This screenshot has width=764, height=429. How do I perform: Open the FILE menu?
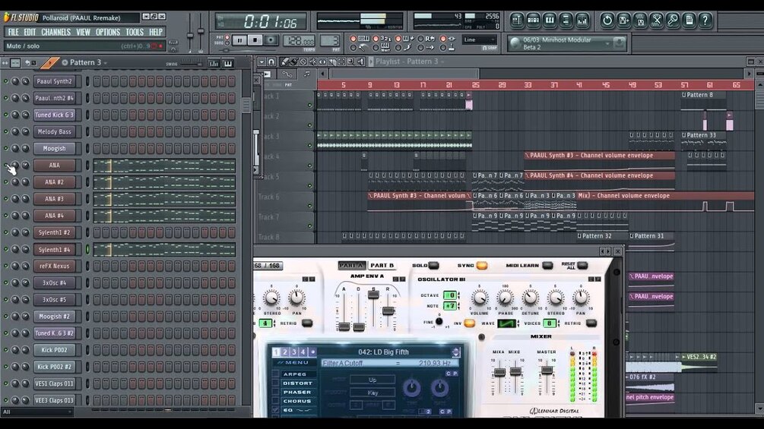tap(13, 32)
